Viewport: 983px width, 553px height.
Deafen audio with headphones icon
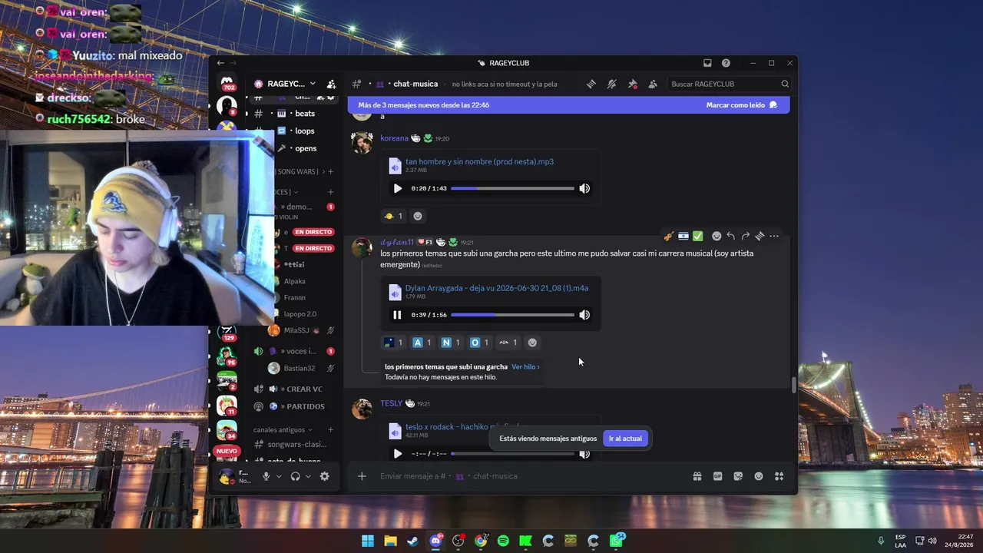coord(295,476)
